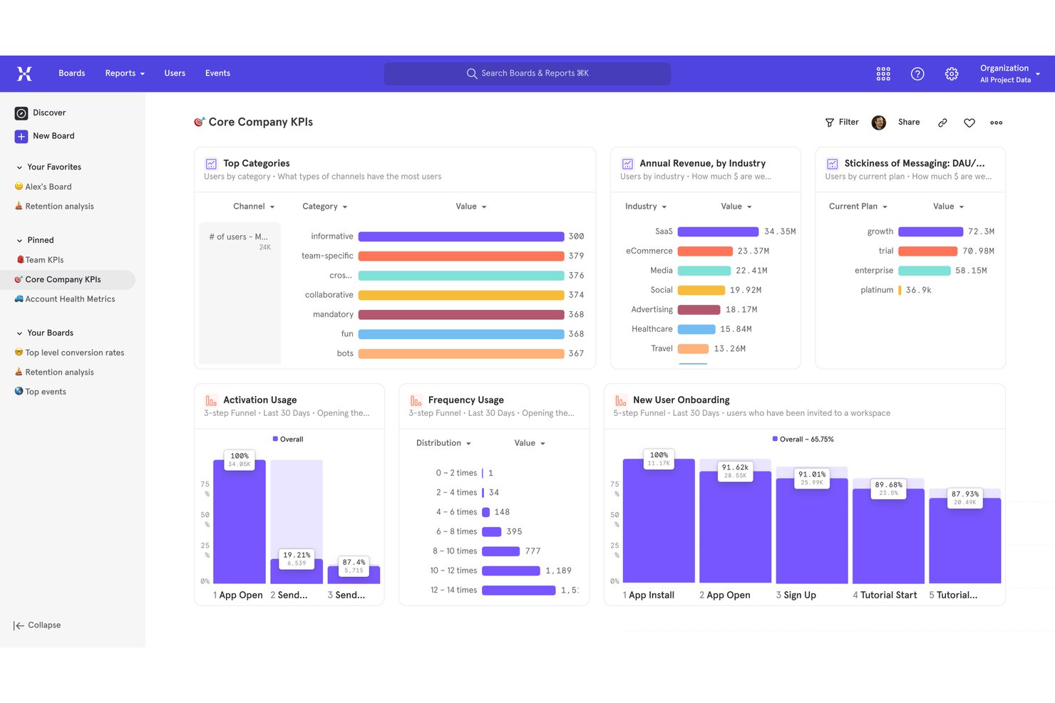Open Discover in sidebar

tap(49, 113)
